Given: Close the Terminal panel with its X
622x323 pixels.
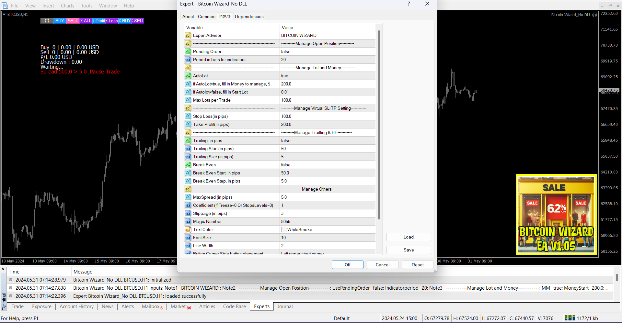Looking at the screenshot, I should coord(3,269).
